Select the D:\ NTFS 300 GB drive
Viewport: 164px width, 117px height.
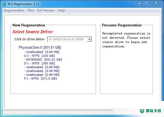39,63
